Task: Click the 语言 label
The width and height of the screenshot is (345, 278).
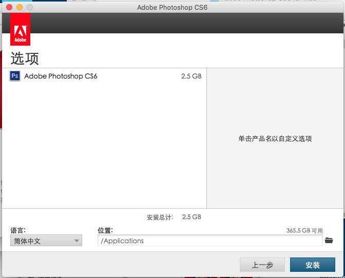Action: point(18,230)
